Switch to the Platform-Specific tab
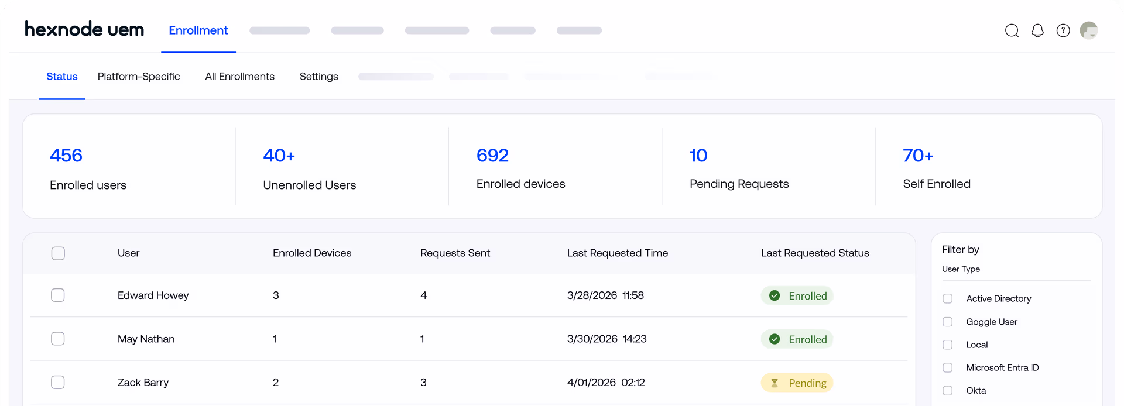The image size is (1124, 406). click(139, 77)
